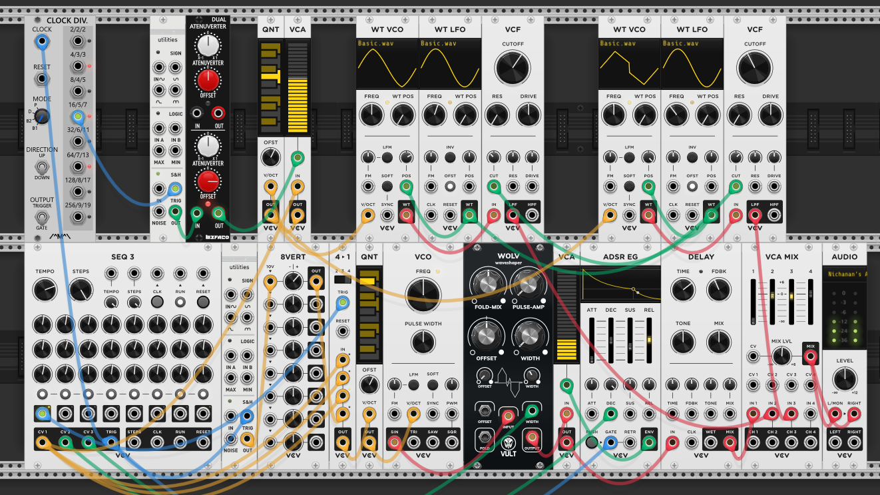Click the MIX output jack on VCA MIX

click(x=811, y=356)
